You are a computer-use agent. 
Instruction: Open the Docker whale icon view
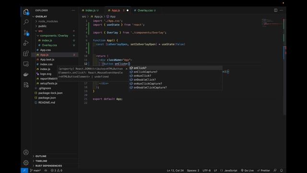26,74
